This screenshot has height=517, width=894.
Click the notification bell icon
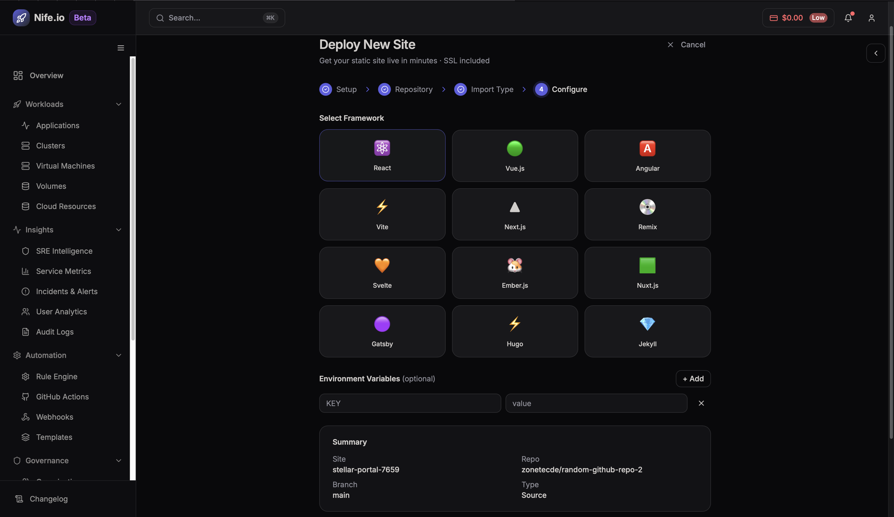[848, 18]
